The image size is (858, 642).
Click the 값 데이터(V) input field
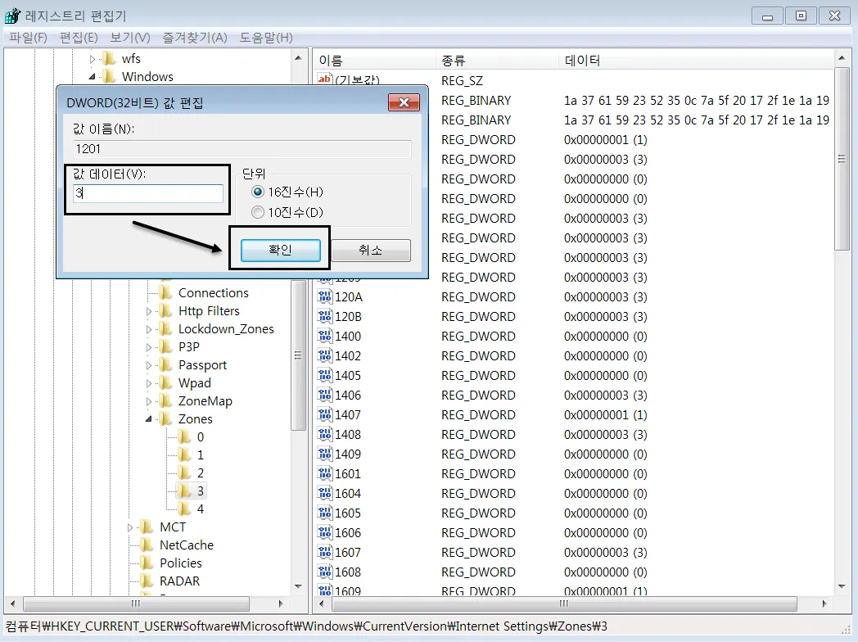pos(148,194)
